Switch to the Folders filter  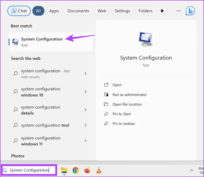point(145,11)
